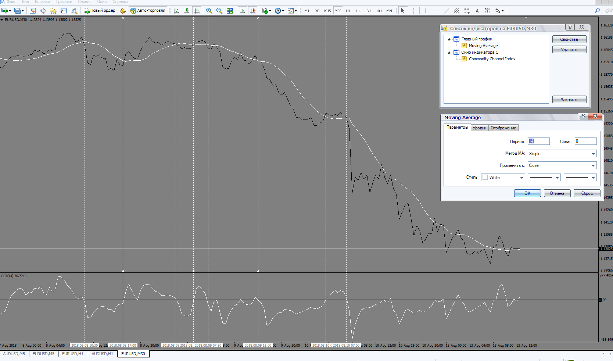Collapse the Окно индикатора 1 node
The width and height of the screenshot is (613, 361).
click(449, 53)
